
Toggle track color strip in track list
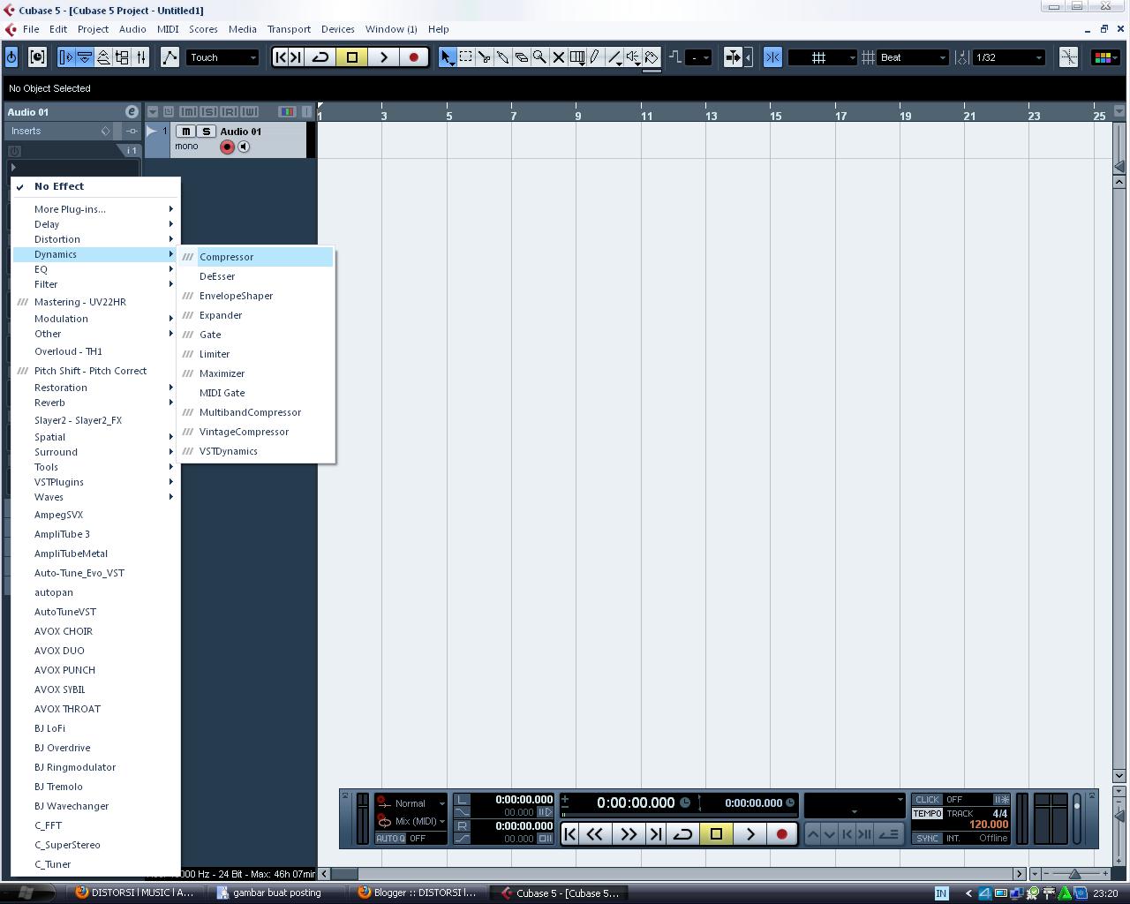287,112
